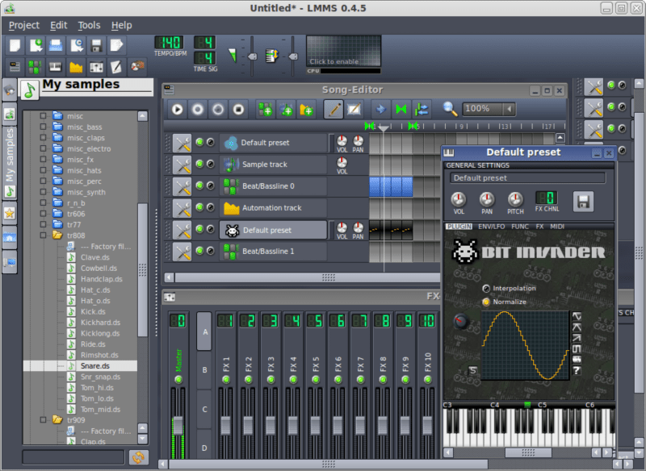
Task: Add a beat/bassline track in Song-Editor
Action: click(266, 110)
